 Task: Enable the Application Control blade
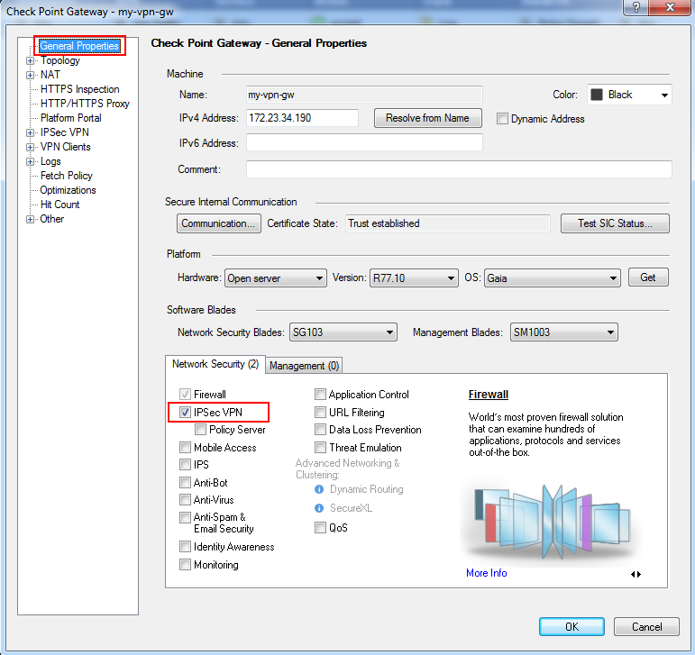click(320, 394)
